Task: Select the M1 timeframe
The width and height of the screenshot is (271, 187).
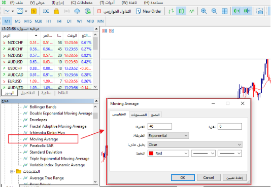Action: (7, 21)
